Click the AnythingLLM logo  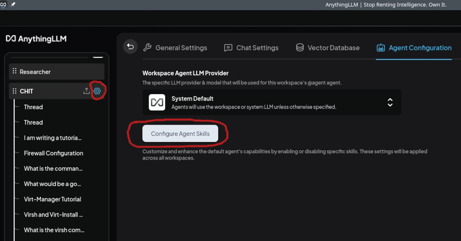pyautogui.click(x=36, y=39)
